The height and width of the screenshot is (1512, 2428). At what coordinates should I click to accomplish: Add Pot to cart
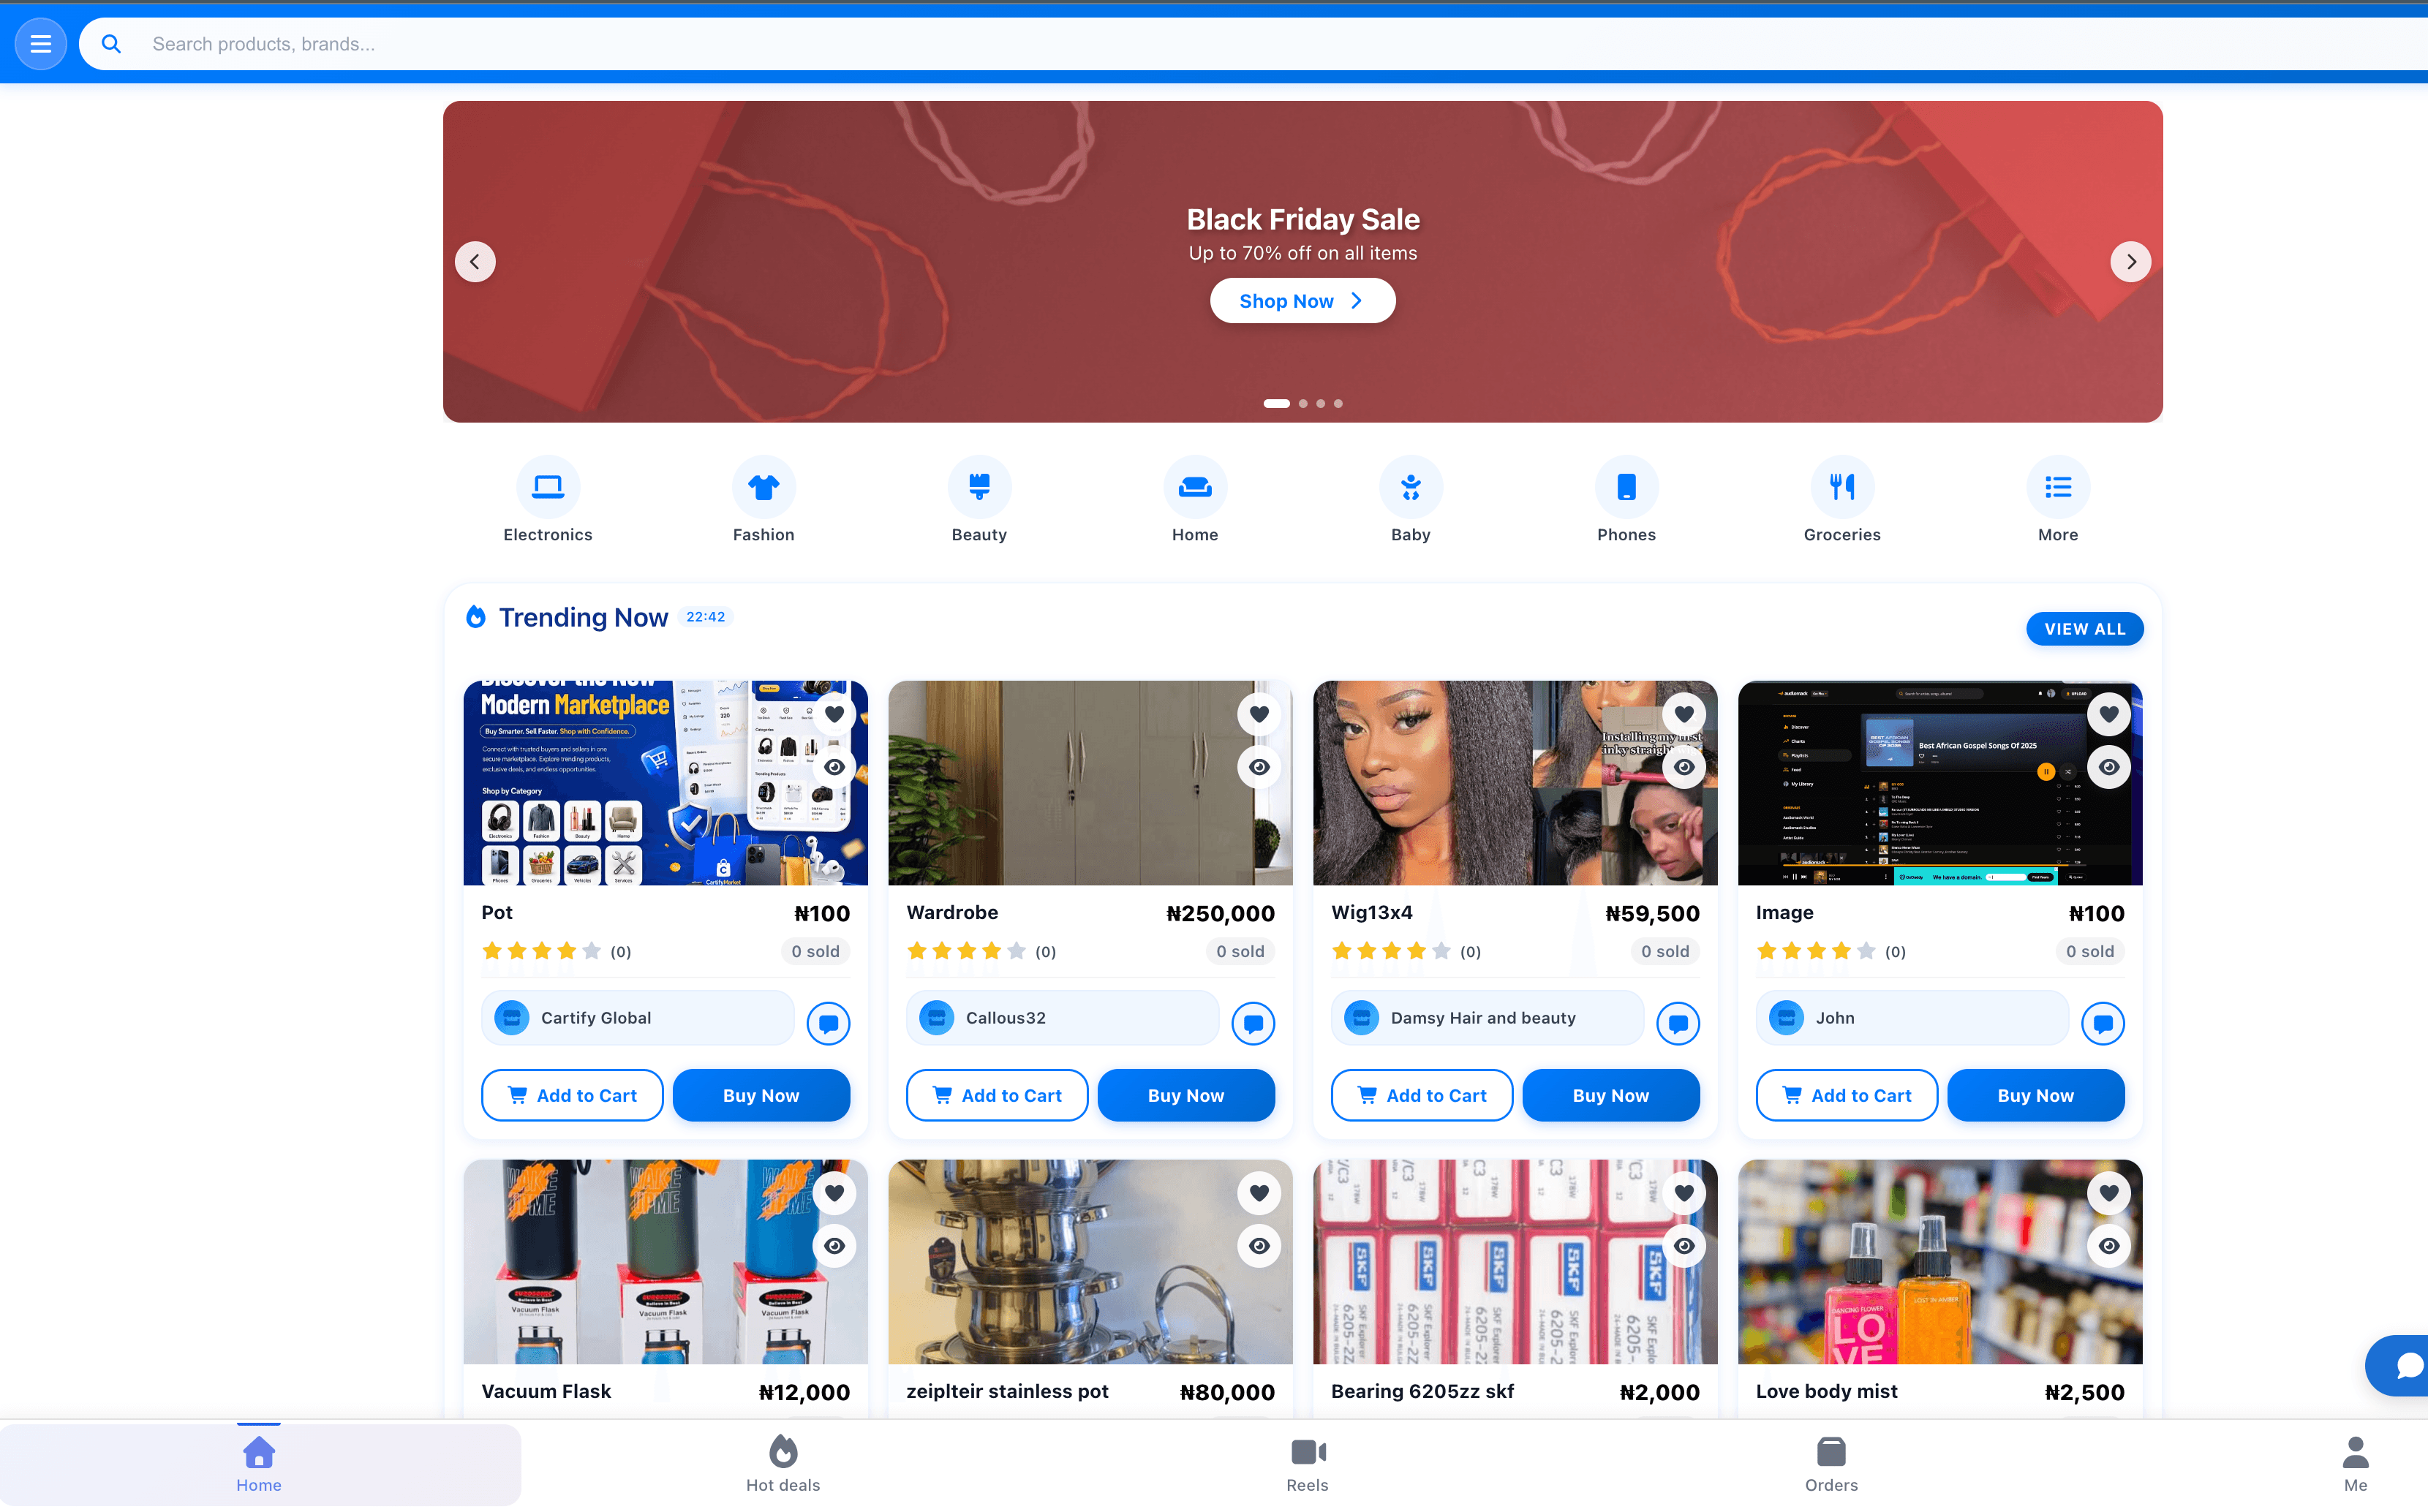tap(572, 1096)
